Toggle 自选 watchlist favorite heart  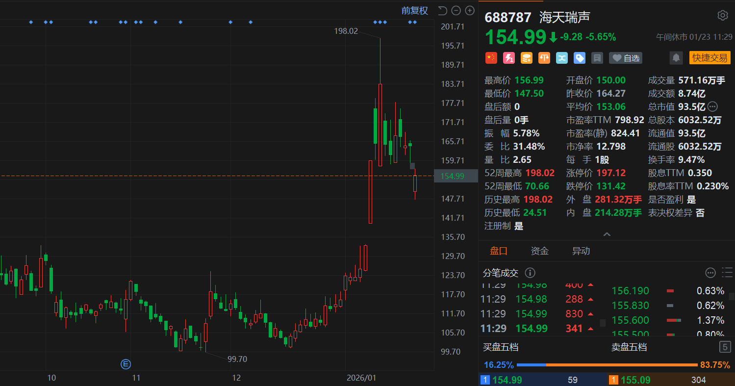[x=625, y=58]
